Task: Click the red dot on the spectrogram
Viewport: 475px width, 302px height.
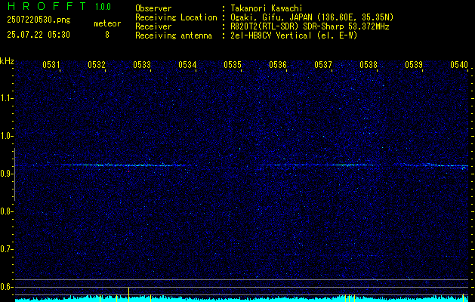Action: pyautogui.click(x=128, y=171)
